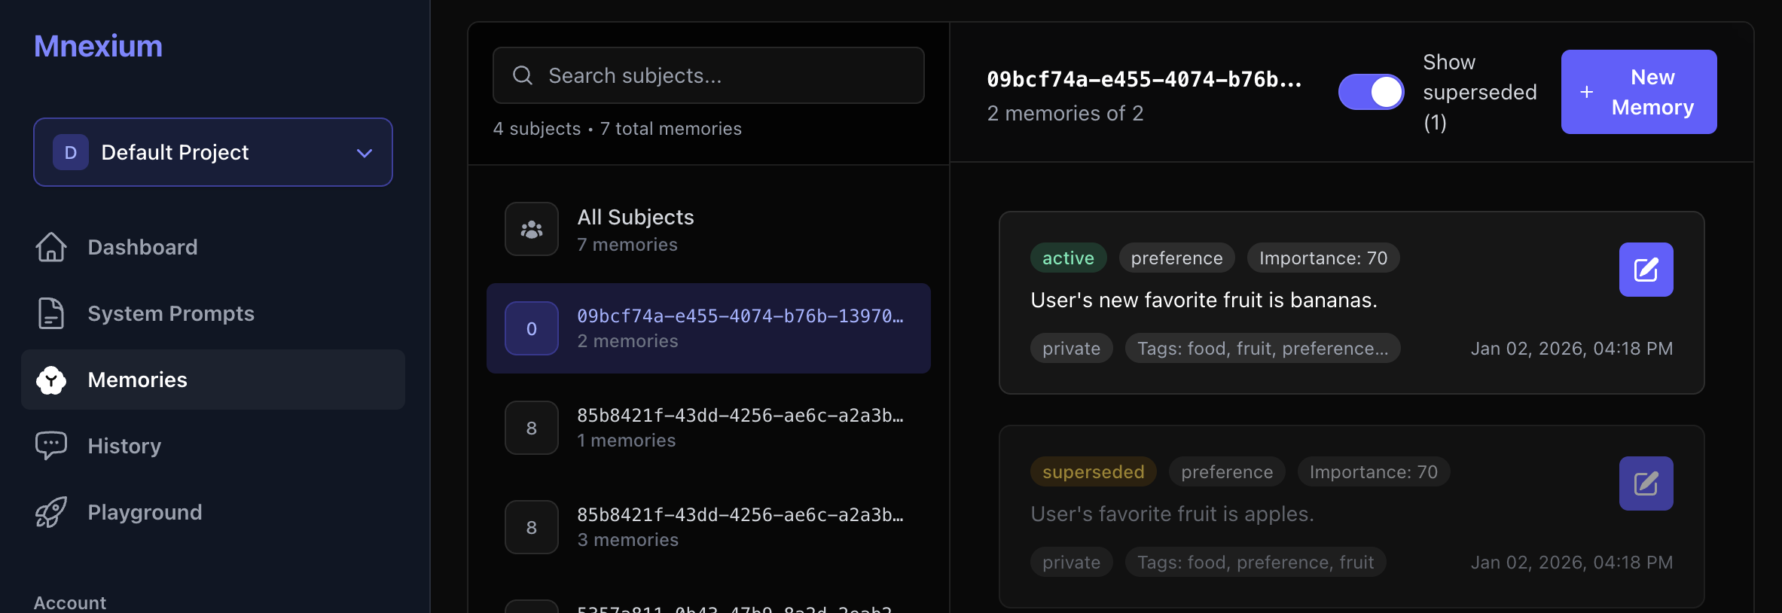This screenshot has width=1782, height=613.
Task: Select the 09bcf74a subject entry
Action: point(708,328)
